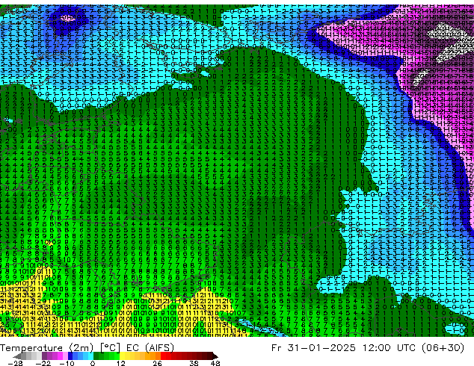Click the '-10' legend value
Image resolution: width=474 pixels, height=366 pixels.
[67, 363]
